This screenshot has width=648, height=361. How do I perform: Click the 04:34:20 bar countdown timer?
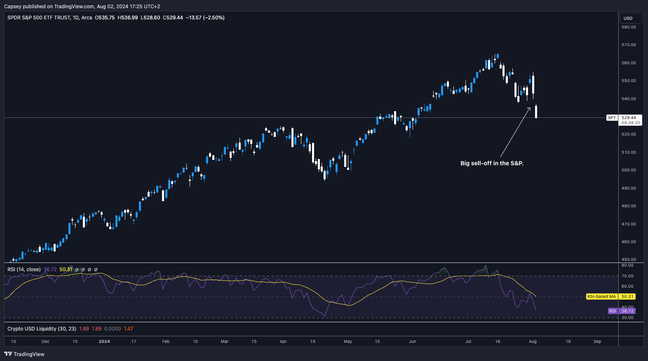coord(631,123)
